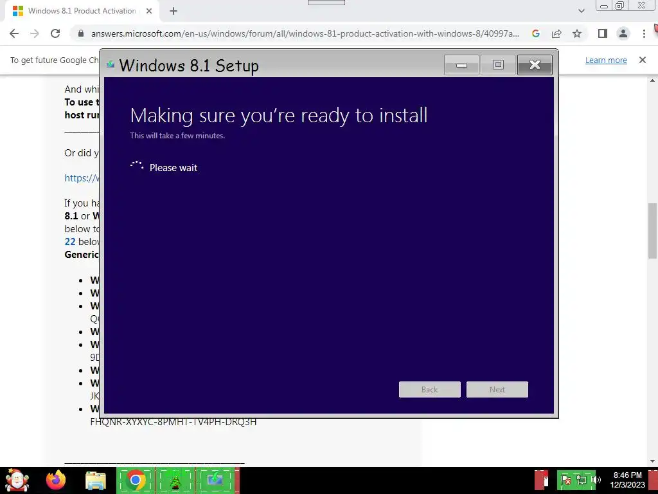Expand Chrome tab search chevron

tap(581, 11)
